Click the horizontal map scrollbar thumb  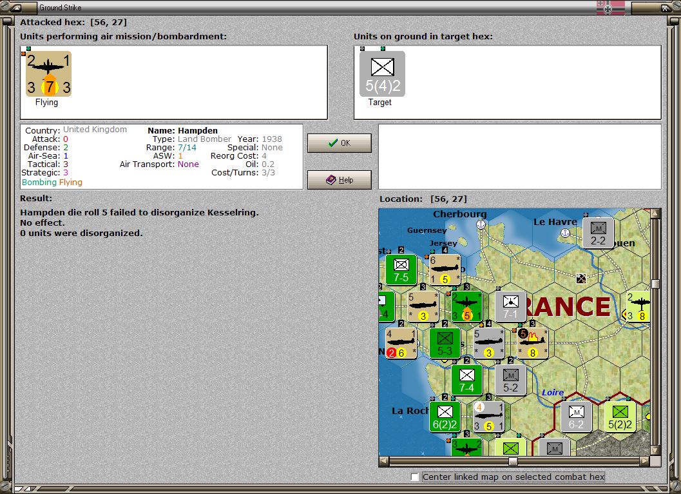click(x=513, y=462)
